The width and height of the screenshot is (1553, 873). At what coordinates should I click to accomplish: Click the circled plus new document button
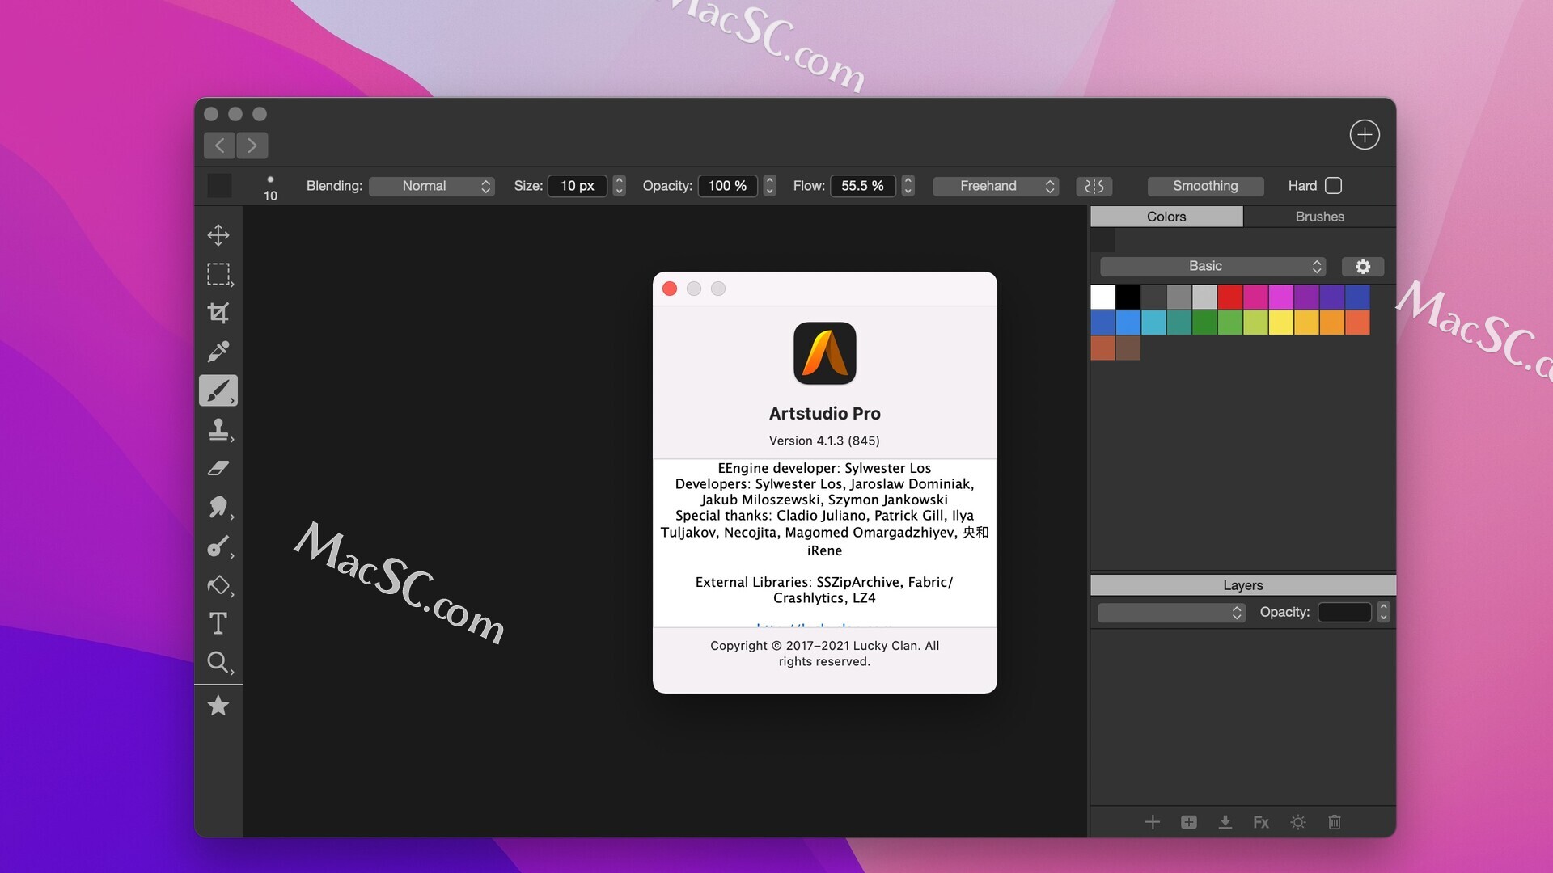pyautogui.click(x=1365, y=134)
